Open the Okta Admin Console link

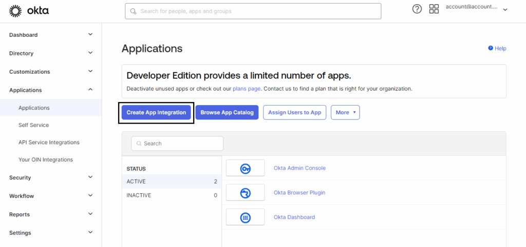[x=299, y=168]
